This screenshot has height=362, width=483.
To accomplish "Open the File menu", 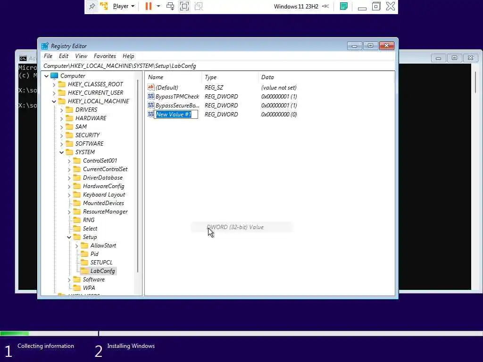I will coord(48,56).
